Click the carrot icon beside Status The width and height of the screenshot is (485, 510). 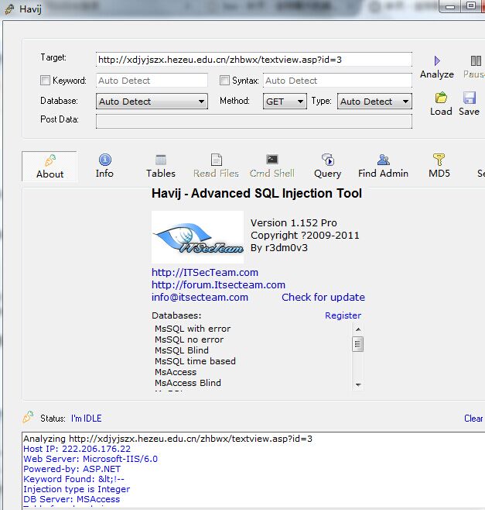tap(29, 417)
